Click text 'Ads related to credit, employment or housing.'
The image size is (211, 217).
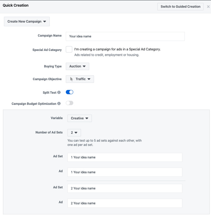click(x=107, y=55)
